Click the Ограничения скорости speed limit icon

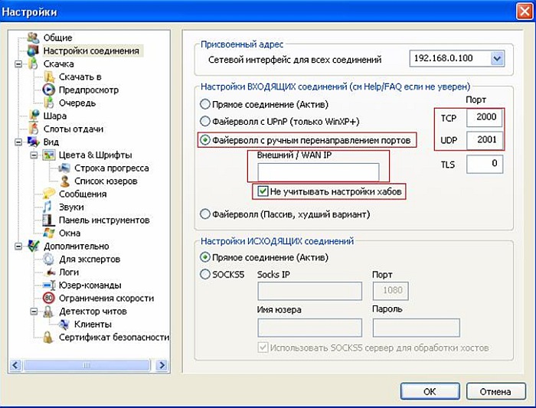click(48, 298)
